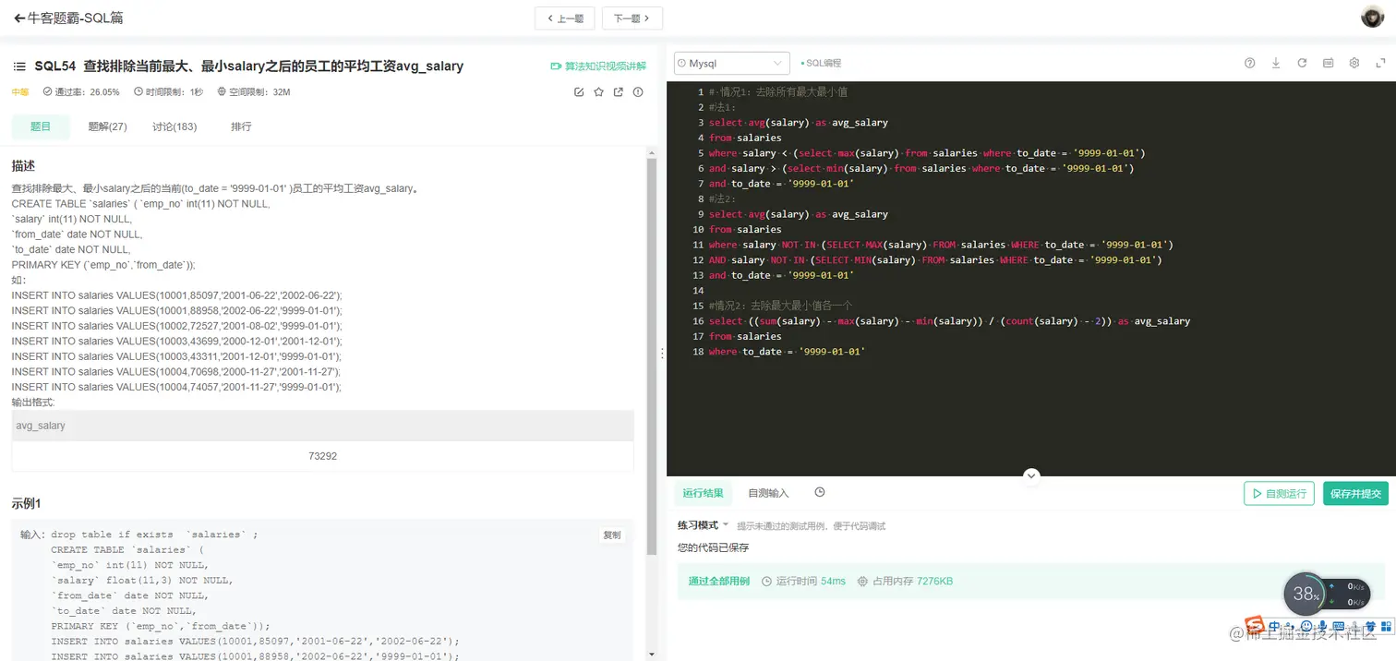Run the code with 自测运行 button
The height and width of the screenshot is (661, 1396).
click(1279, 493)
